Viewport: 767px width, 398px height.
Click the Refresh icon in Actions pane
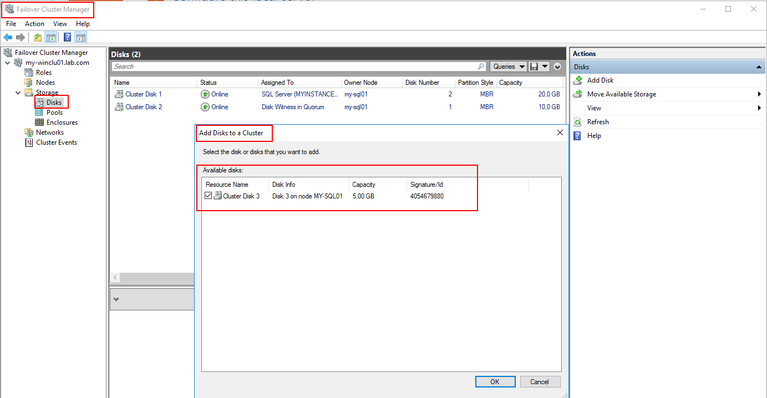[x=577, y=122]
